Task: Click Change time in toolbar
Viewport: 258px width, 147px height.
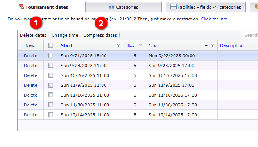Action: (x=65, y=35)
